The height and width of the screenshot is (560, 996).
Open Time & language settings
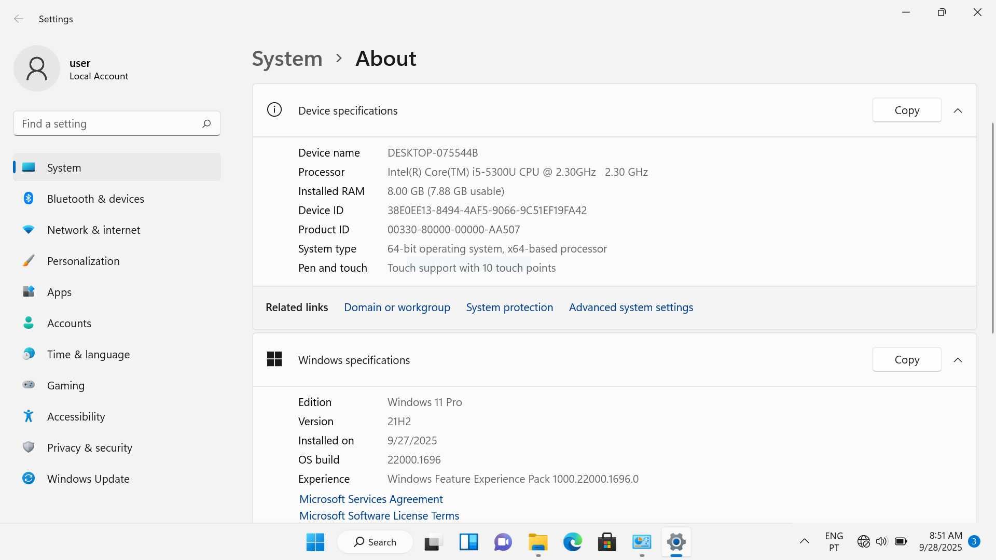(x=117, y=354)
